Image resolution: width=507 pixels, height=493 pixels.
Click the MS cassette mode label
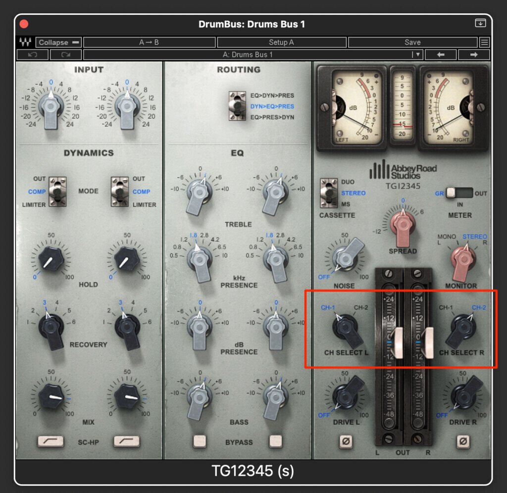tap(346, 204)
